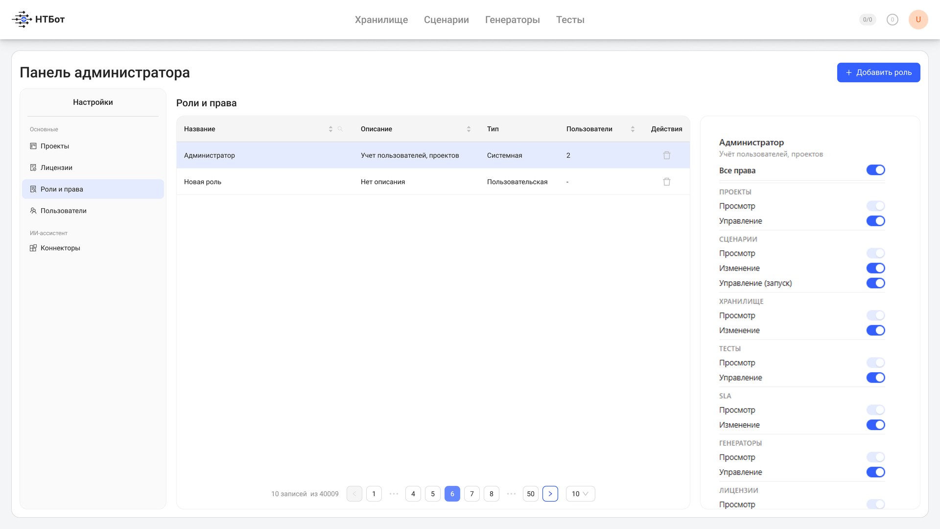Screen dimensions: 940x529
Task: Open Генераторы in top navigation
Action: [x=513, y=20]
